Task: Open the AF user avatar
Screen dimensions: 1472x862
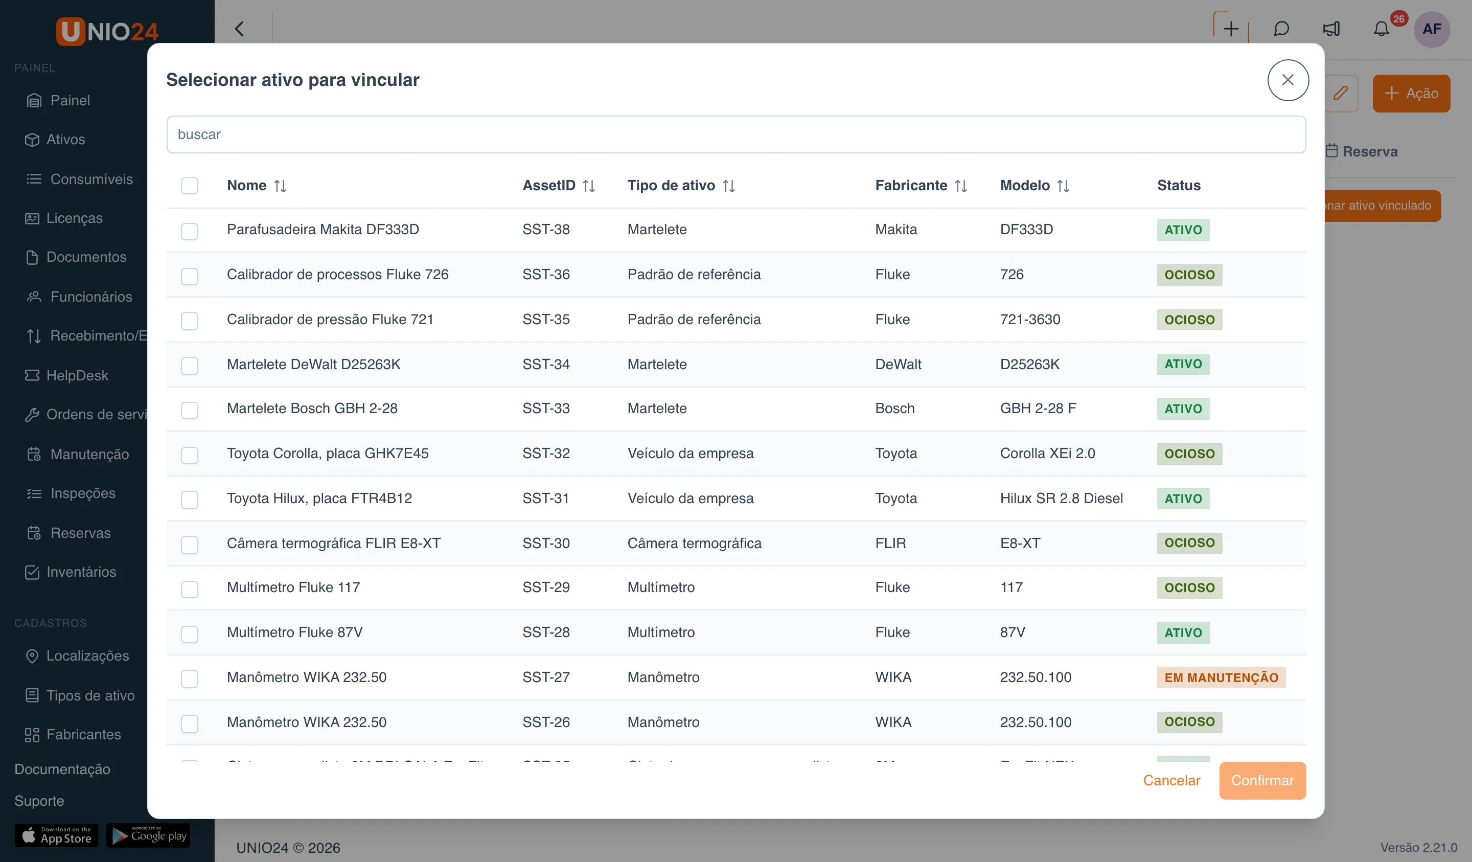Action: coord(1432,29)
